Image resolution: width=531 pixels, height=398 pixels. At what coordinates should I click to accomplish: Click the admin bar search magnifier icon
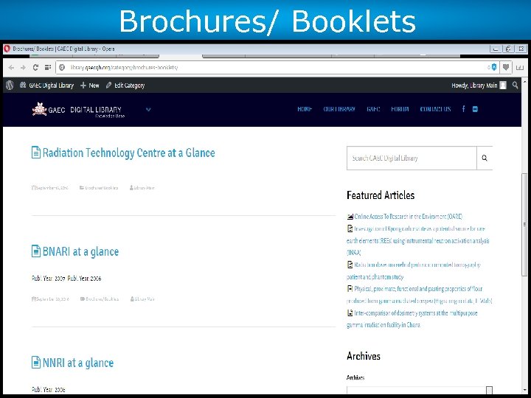pyautogui.click(x=516, y=85)
